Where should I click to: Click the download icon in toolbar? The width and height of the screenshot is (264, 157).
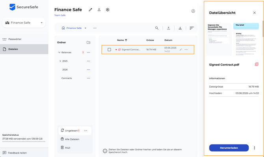[x=180, y=28]
